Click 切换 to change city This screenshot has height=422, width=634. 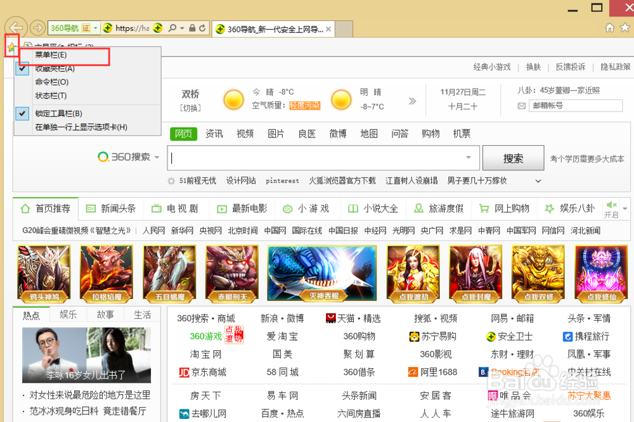(190, 108)
